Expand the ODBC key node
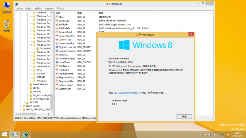The height and width of the screenshot is (138, 246). (x=28, y=88)
